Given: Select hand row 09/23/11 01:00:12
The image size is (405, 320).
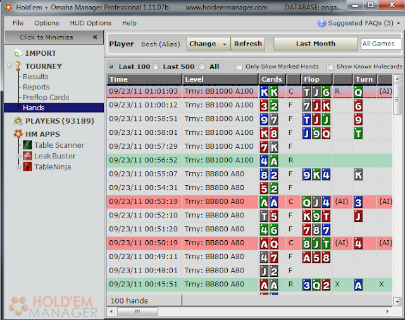Looking at the screenshot, I should tap(249, 105).
